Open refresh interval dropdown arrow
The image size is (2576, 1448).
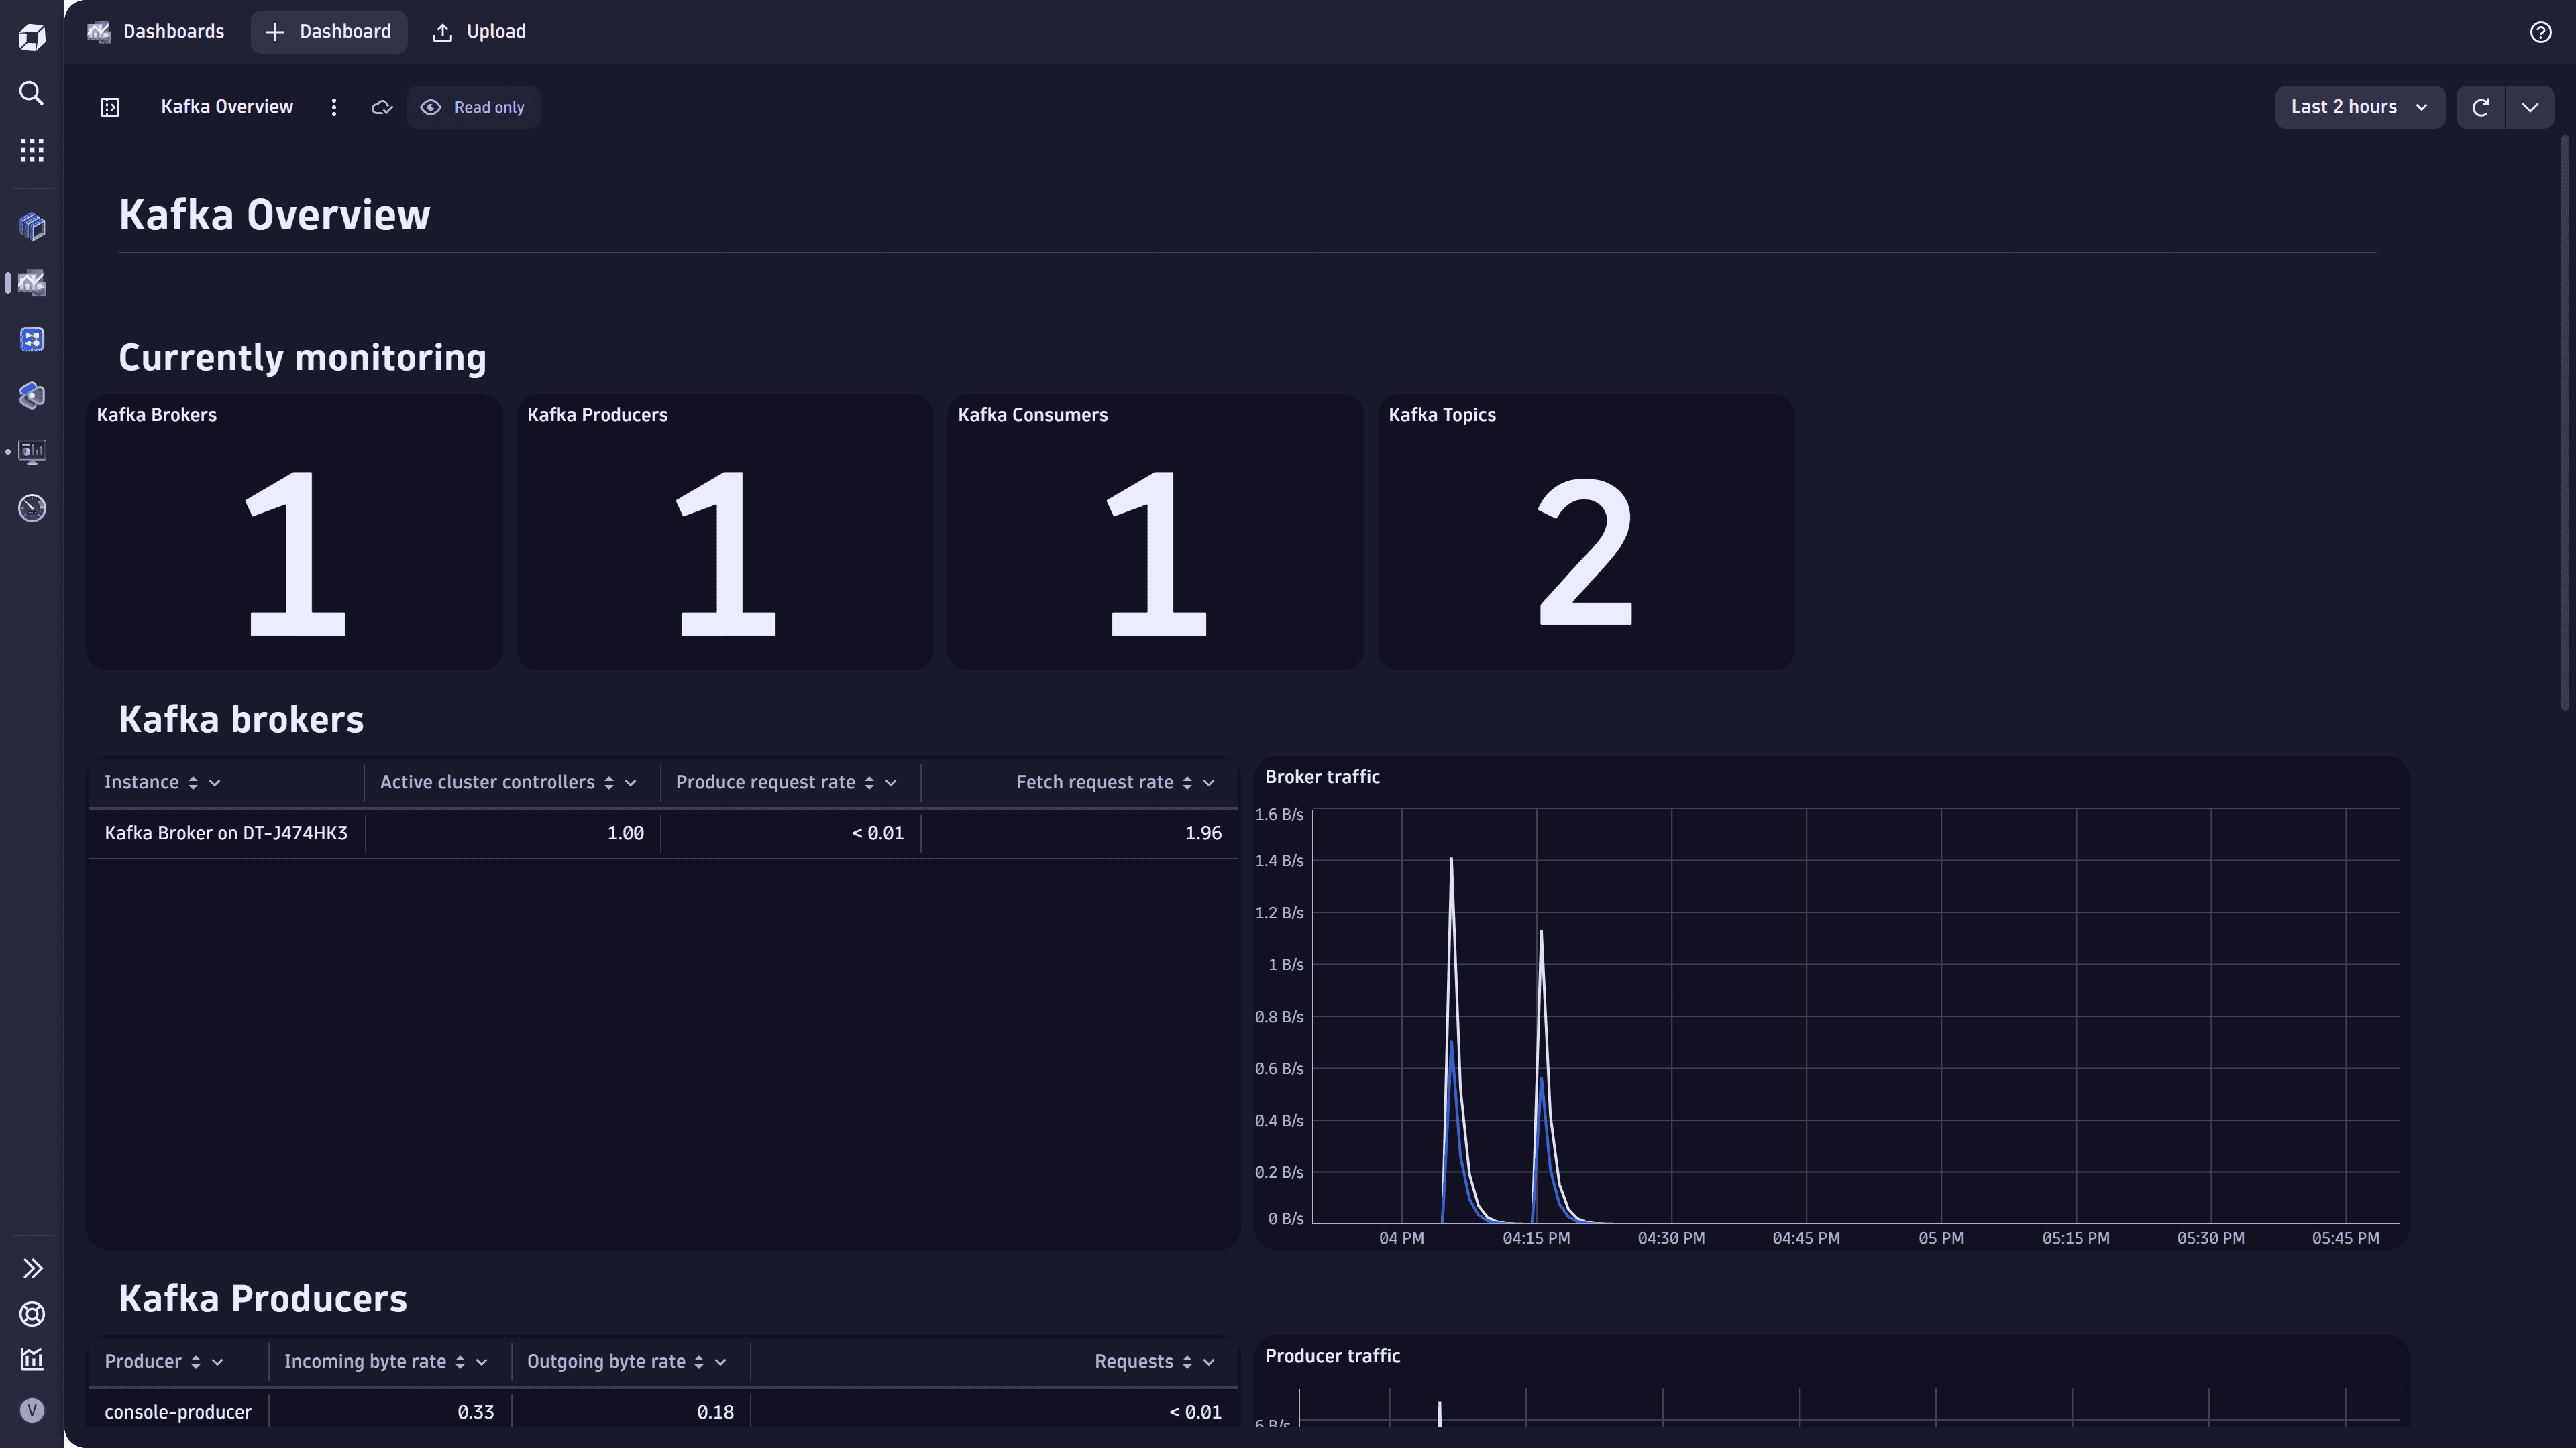(2530, 107)
